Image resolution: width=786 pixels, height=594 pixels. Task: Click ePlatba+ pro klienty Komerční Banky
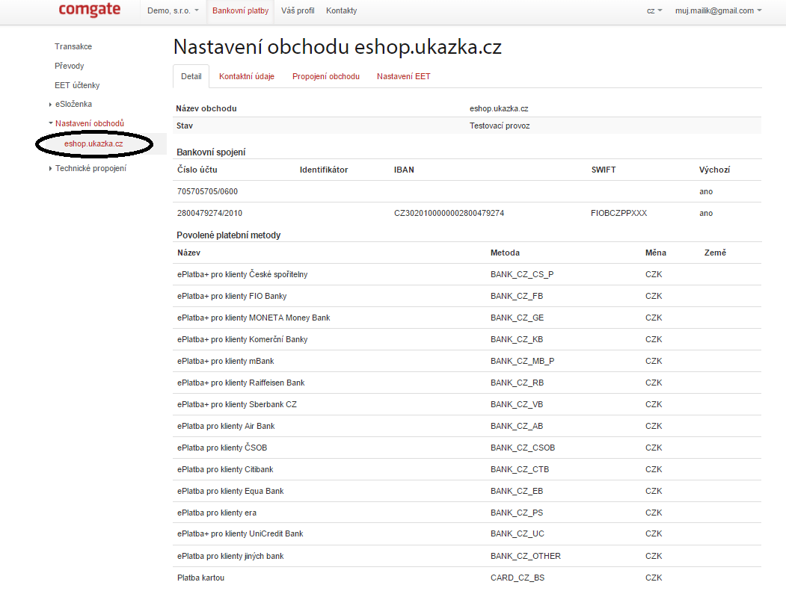242,339
